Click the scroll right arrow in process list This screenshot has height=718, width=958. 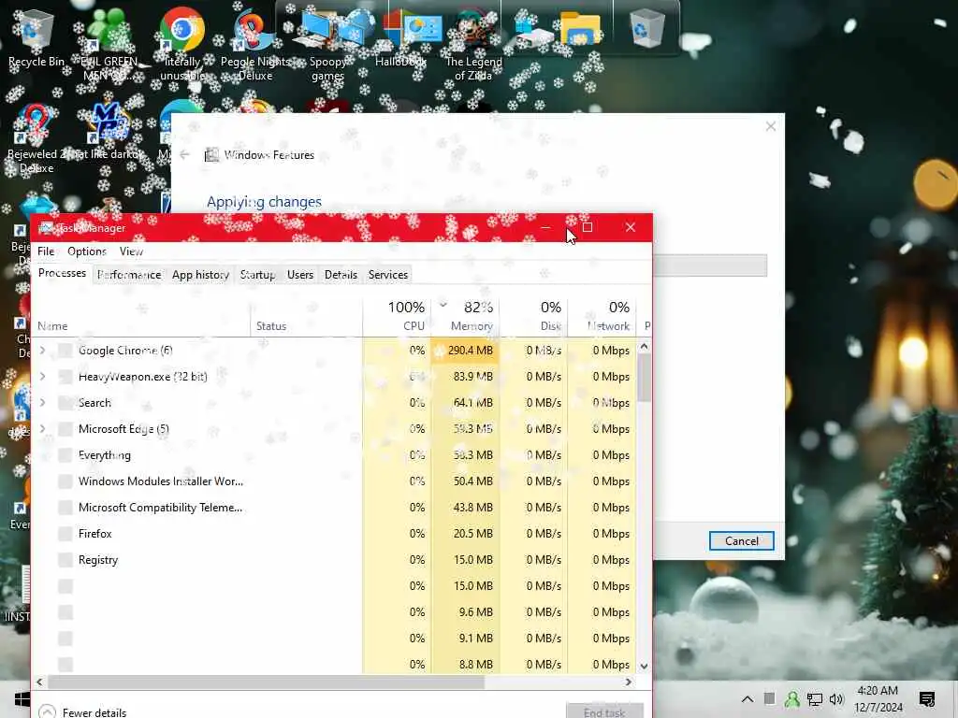tap(629, 682)
